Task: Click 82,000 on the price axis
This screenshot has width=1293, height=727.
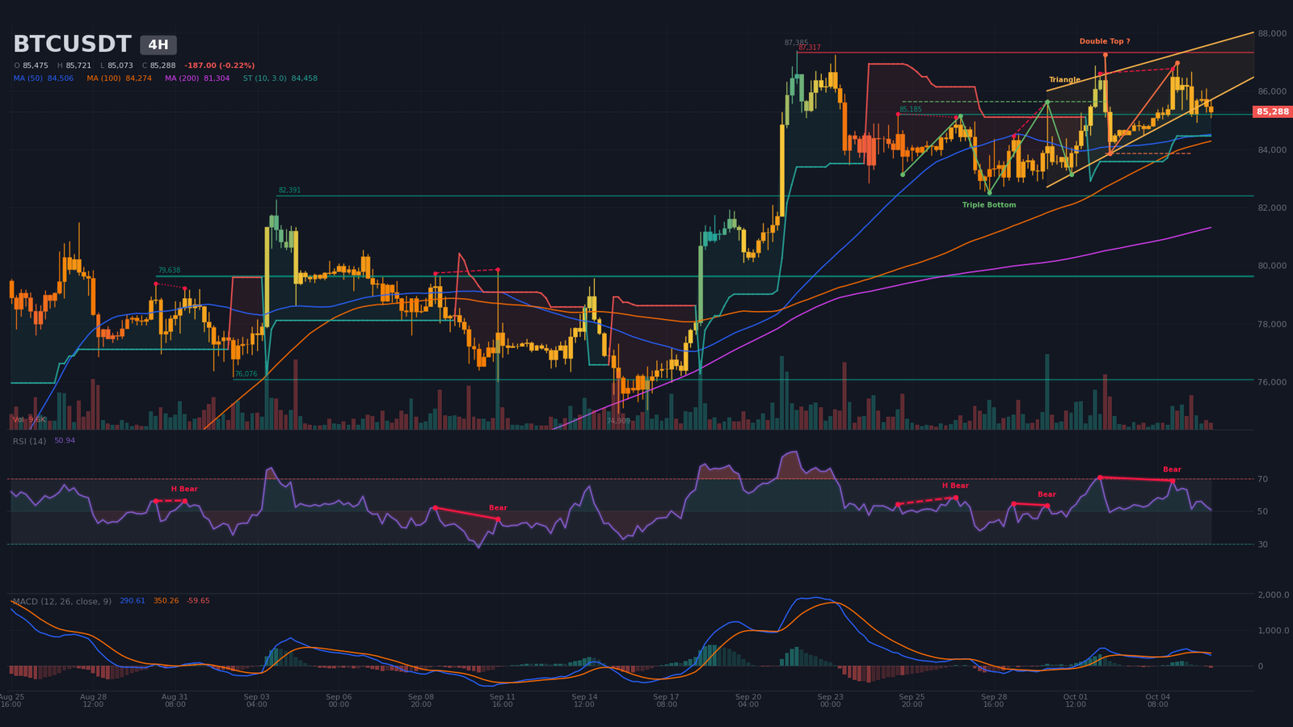Action: tap(1272, 208)
